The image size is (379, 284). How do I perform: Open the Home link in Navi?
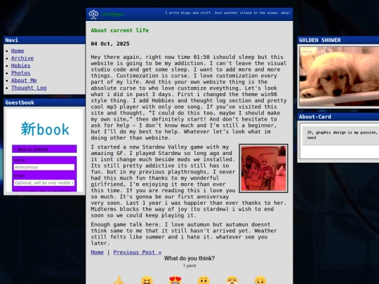18,50
